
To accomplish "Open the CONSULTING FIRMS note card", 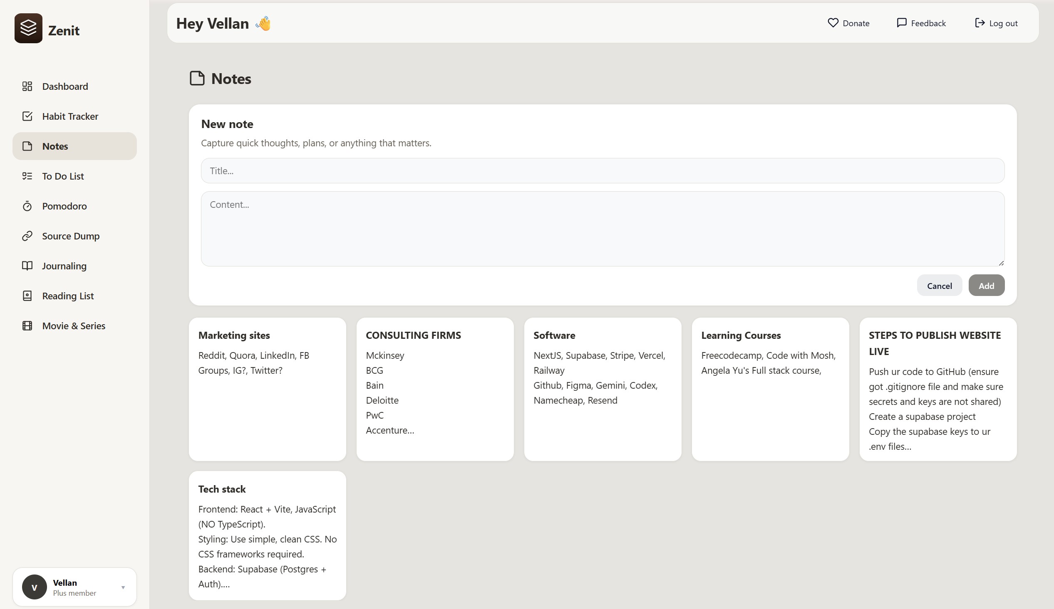I will tap(434, 389).
